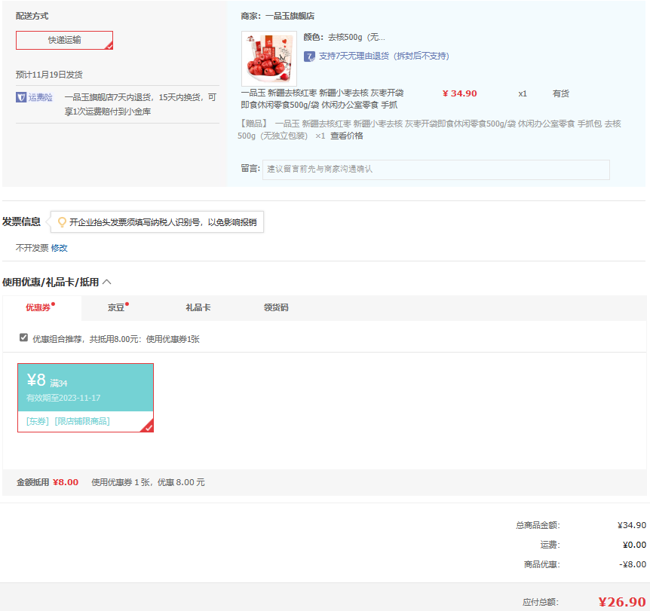The width and height of the screenshot is (650, 611).
Task: Click 修改 to edit invoice settings
Action: 60,248
